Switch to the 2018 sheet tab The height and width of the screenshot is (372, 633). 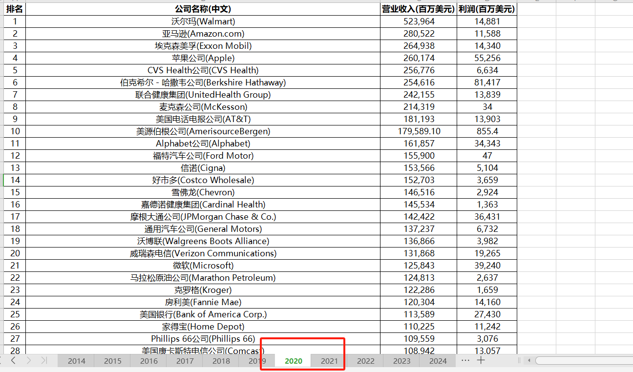pyautogui.click(x=221, y=361)
